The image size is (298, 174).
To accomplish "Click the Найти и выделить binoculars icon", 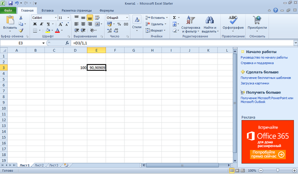I will (210, 20).
